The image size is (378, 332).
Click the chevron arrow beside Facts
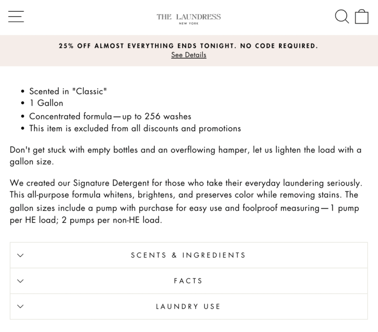(20, 281)
